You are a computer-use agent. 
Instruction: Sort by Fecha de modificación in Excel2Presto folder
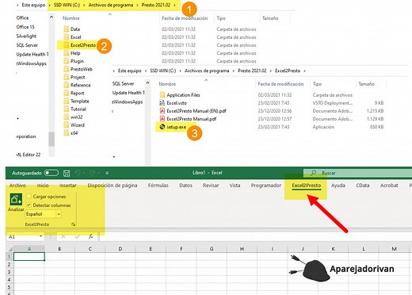[280, 84]
